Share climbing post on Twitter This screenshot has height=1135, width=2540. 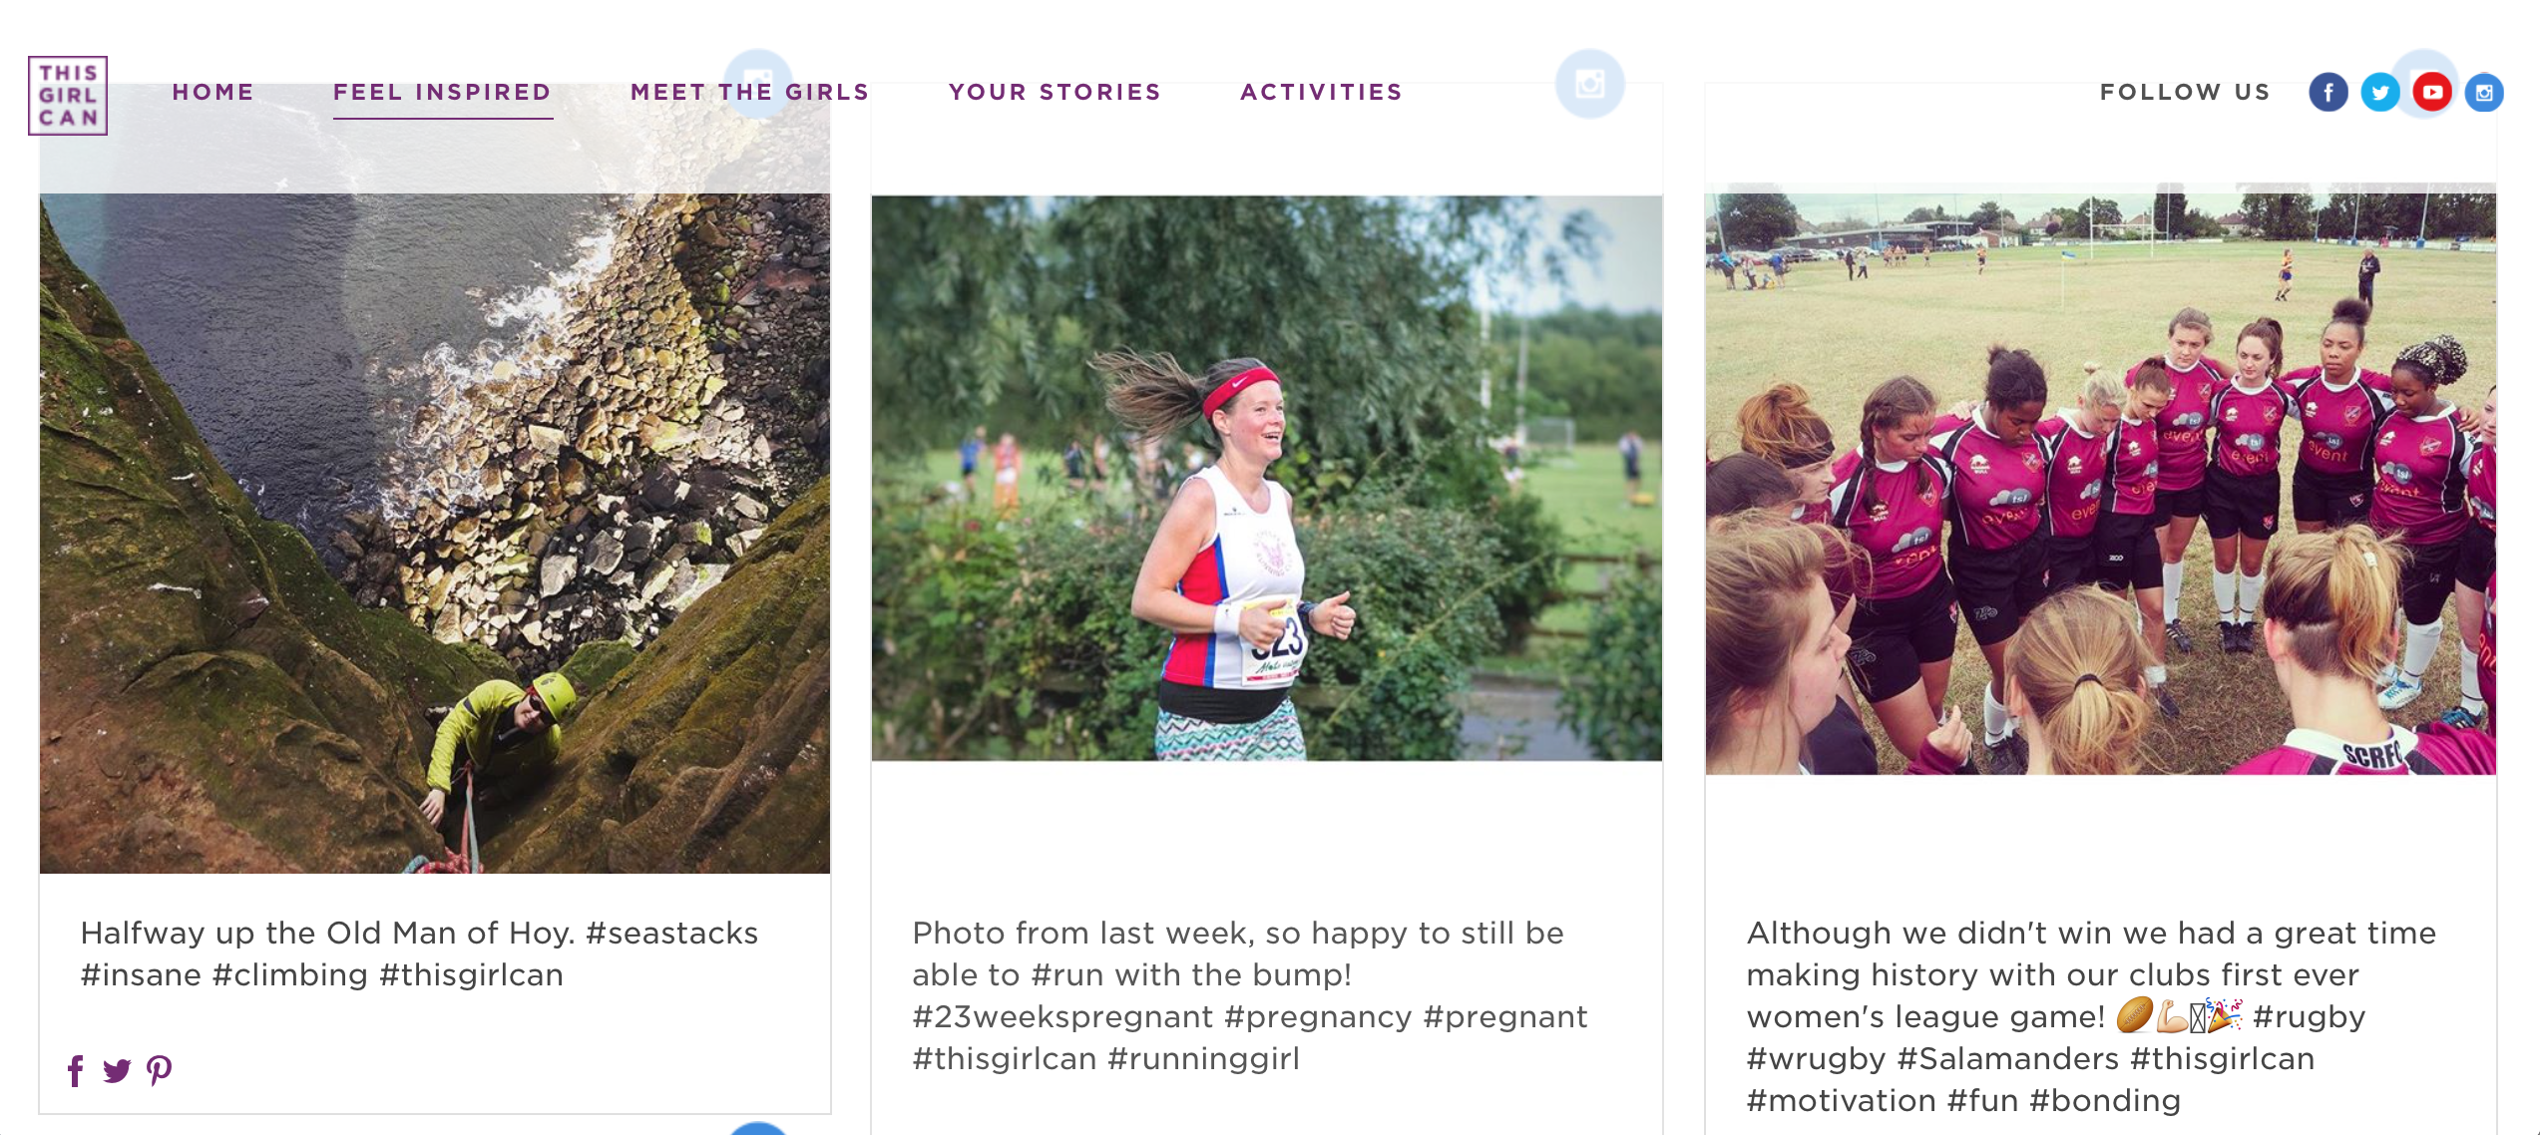pos(117,1070)
